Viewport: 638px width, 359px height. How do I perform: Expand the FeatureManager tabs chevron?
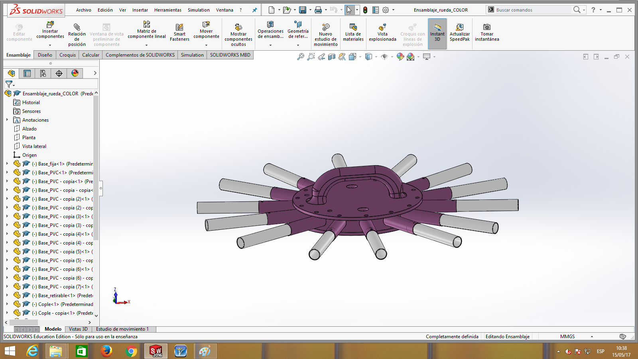95,73
